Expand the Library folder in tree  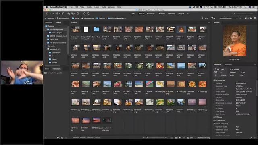(48, 59)
